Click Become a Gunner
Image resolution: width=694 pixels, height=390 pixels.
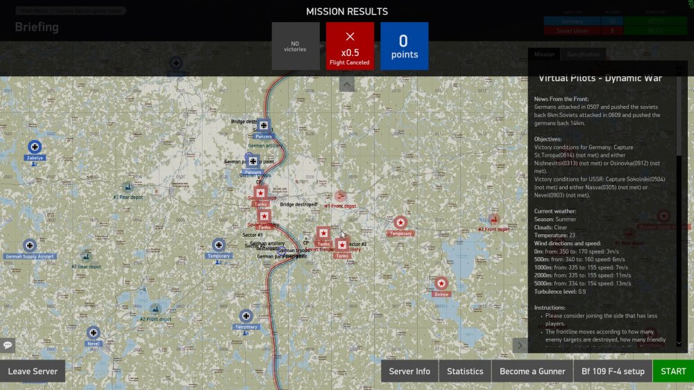point(532,371)
